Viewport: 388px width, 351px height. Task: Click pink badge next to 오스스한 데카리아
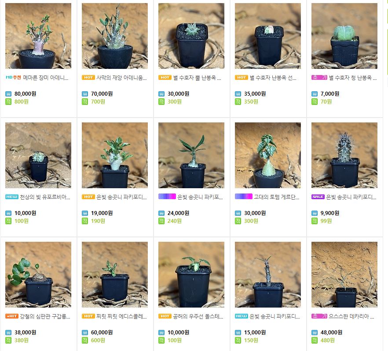click(x=319, y=316)
